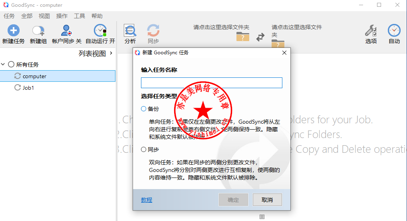407x221 pixels.
Task: Click the List View (列表视图) label
Action: (92, 53)
